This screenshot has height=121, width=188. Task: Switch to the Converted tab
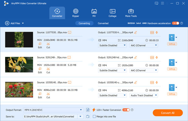coord(103,23)
